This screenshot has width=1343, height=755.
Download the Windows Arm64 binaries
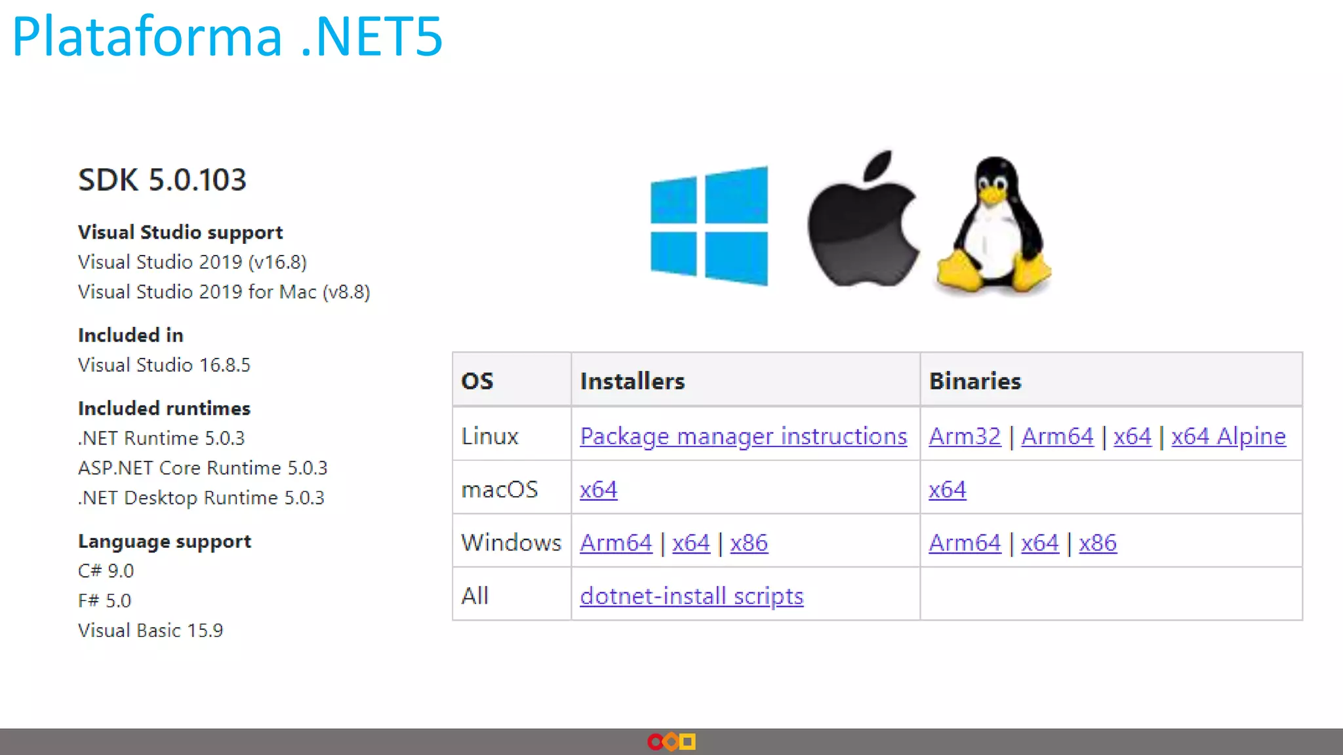point(965,543)
